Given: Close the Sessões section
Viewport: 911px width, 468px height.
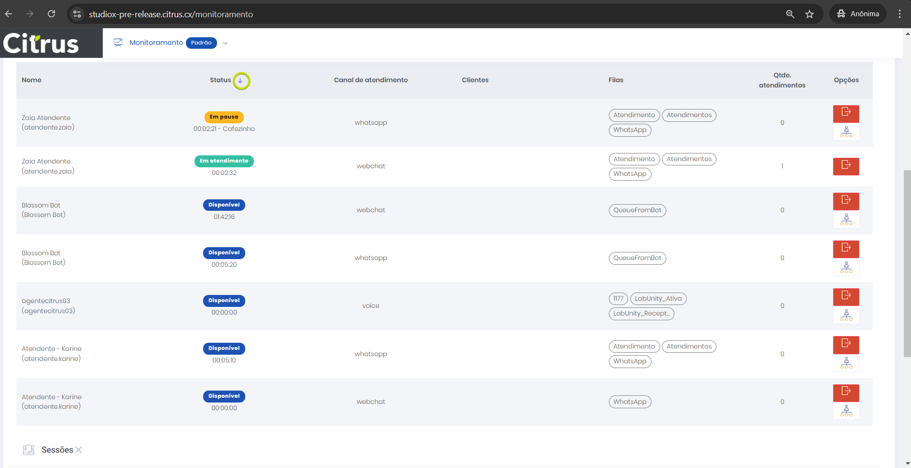Looking at the screenshot, I should point(79,450).
